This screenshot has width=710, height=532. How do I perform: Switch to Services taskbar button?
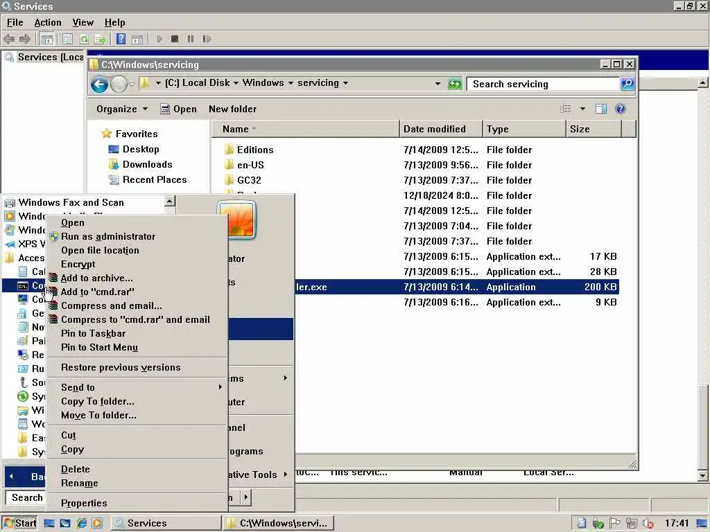coord(165,524)
